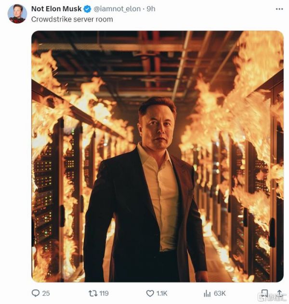Screen dimensions: 289x304
Task: Like the tweet with the heart icon
Action: point(150,293)
